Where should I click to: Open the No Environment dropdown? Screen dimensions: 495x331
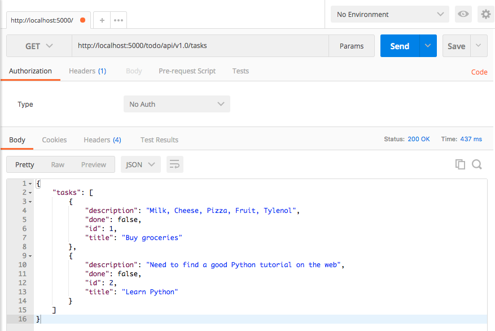[x=390, y=14]
